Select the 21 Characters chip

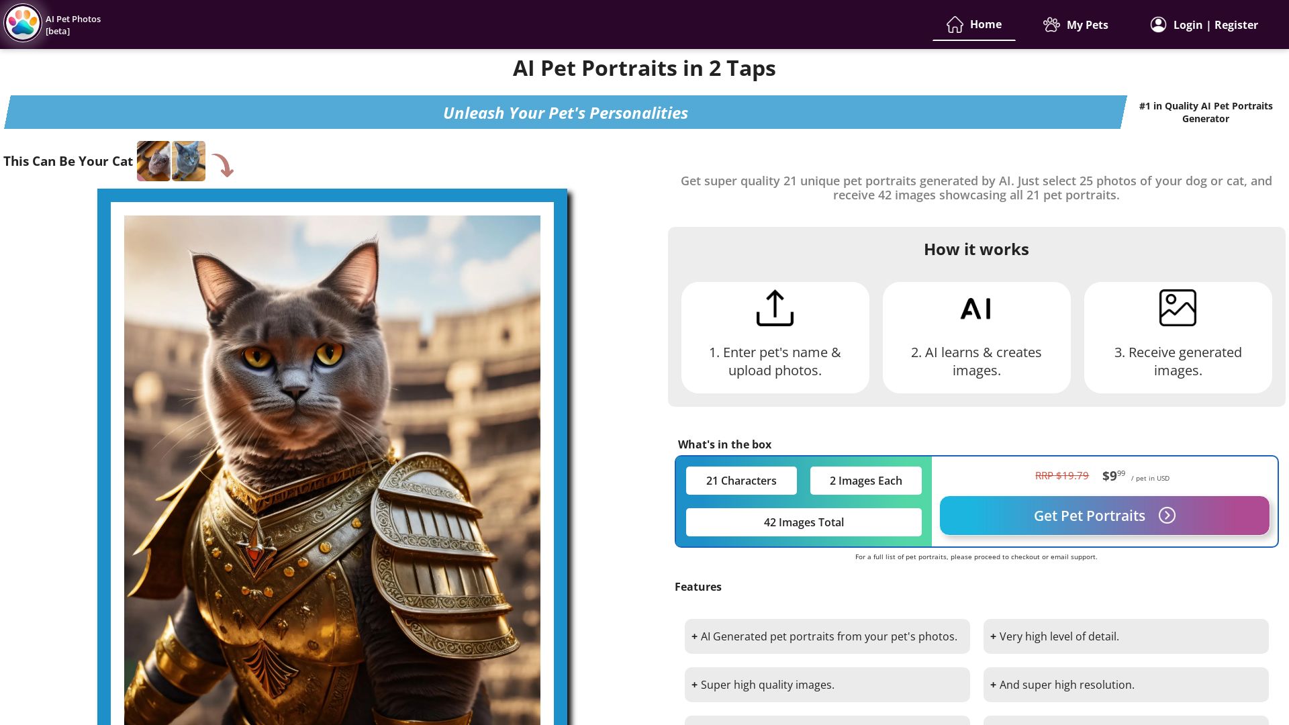(741, 480)
